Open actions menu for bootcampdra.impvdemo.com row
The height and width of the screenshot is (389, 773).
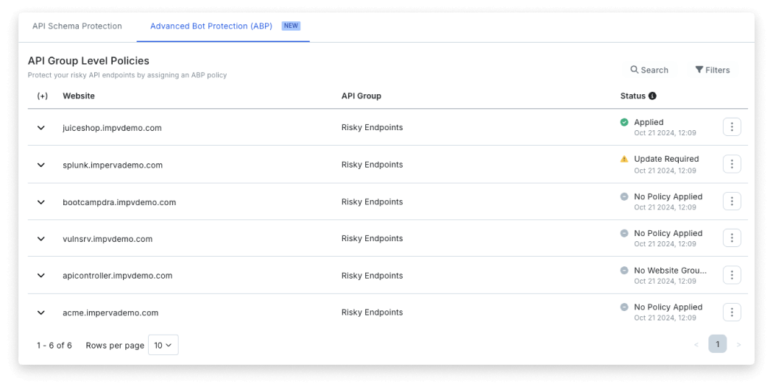click(x=731, y=201)
